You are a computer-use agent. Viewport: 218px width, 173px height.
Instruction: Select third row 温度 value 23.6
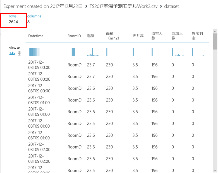[91, 88]
